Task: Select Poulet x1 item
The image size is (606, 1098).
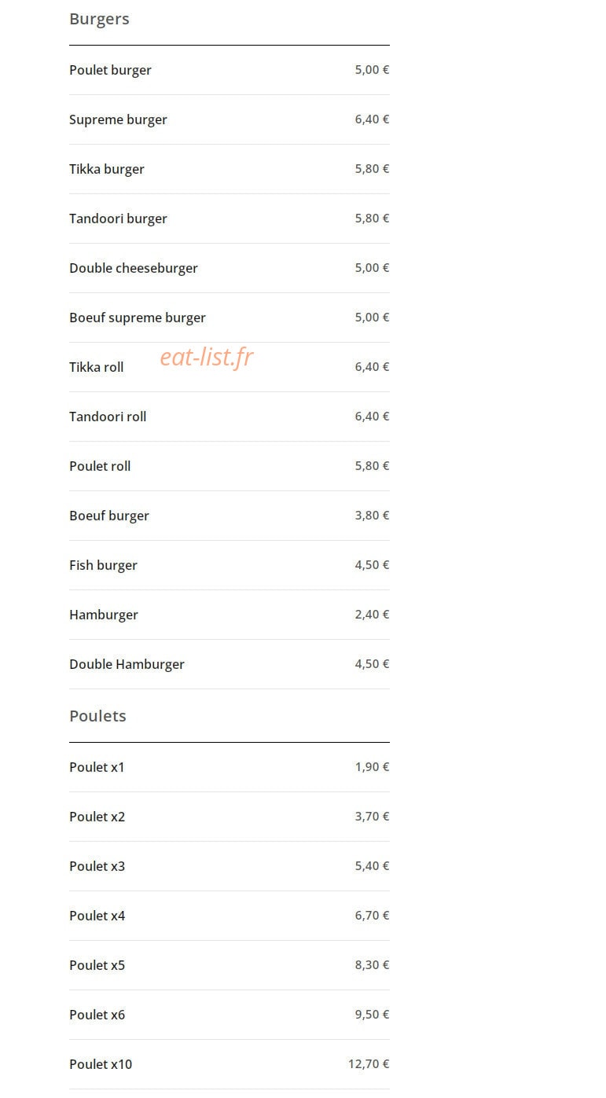Action: (229, 767)
